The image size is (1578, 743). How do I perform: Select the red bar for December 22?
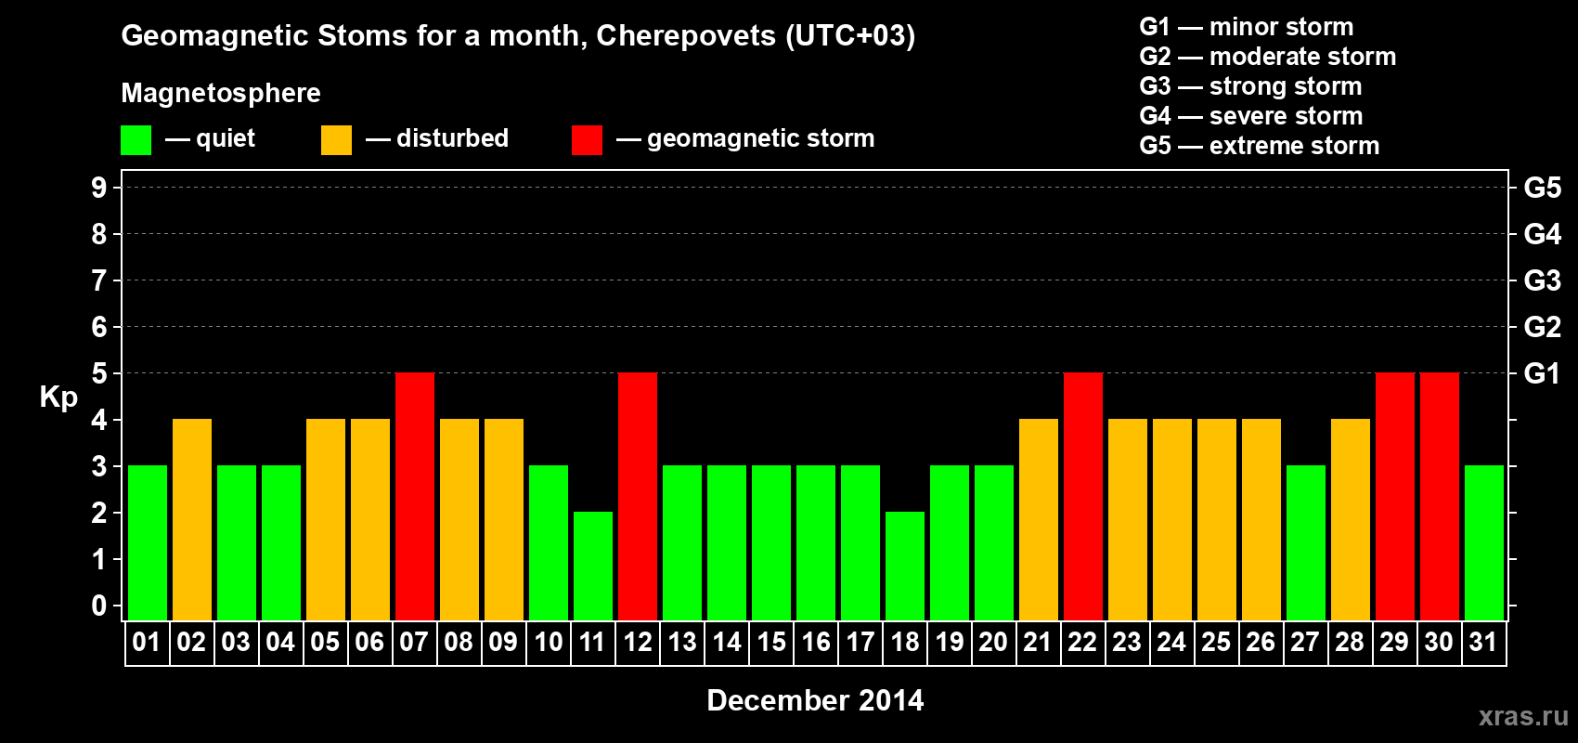[1083, 496]
